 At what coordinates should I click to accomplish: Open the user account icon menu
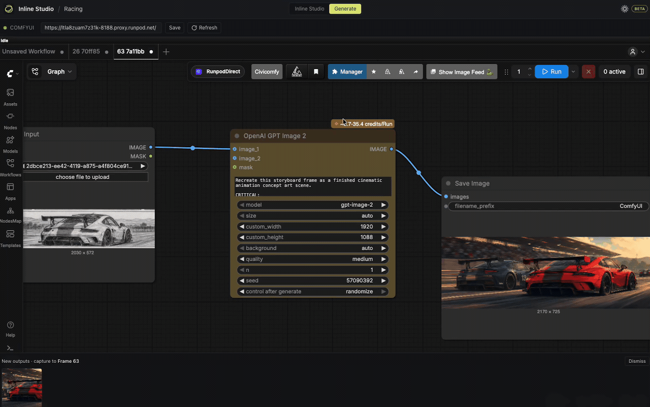633,52
